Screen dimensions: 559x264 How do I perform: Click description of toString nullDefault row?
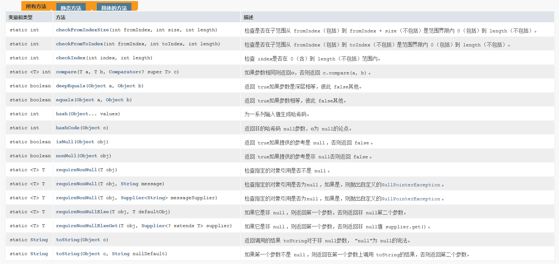[x=357, y=255]
